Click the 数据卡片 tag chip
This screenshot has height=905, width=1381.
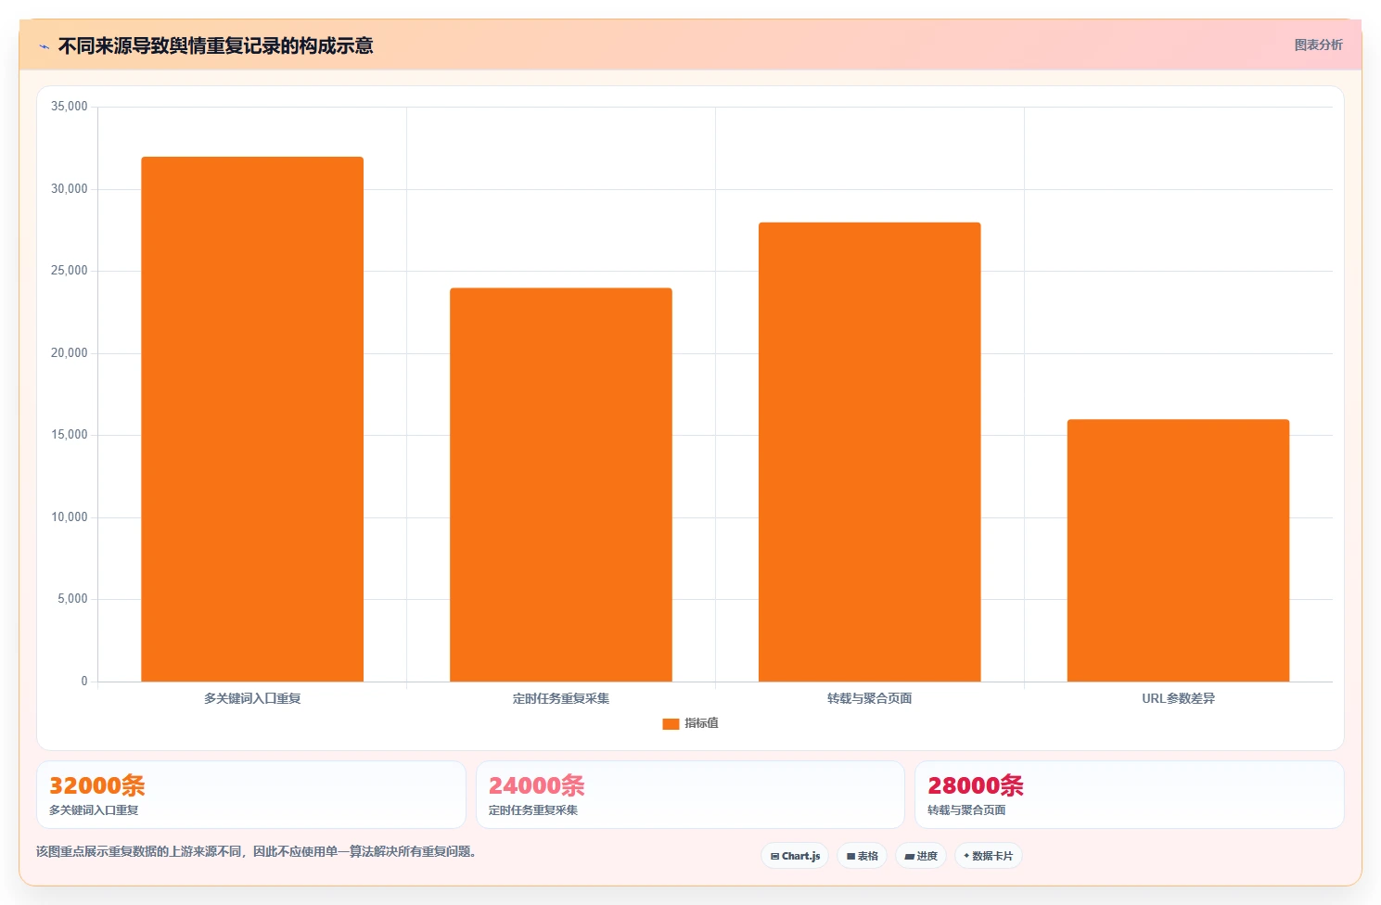pos(989,856)
